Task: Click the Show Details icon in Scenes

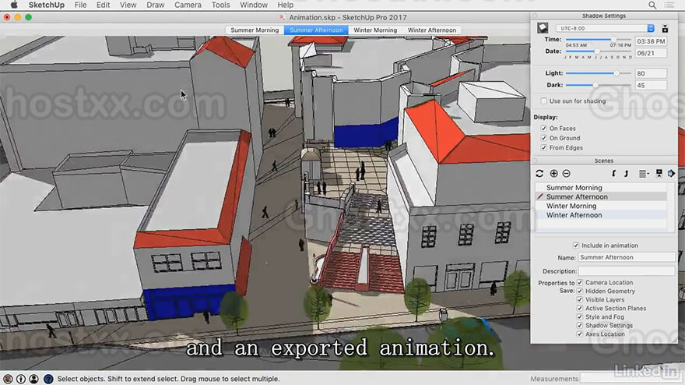Action: (x=659, y=173)
